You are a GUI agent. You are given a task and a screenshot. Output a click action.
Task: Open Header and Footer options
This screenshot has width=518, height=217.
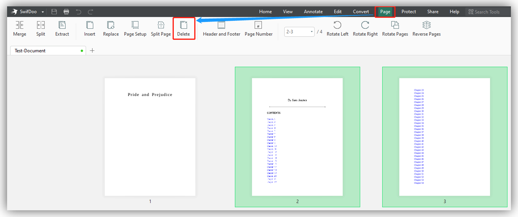(x=222, y=29)
